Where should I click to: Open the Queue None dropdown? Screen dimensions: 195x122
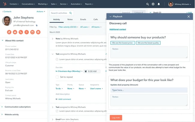tap(82, 89)
